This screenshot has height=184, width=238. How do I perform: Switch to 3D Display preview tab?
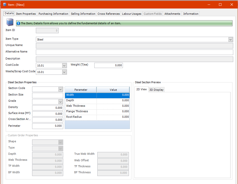pyautogui.click(x=156, y=90)
